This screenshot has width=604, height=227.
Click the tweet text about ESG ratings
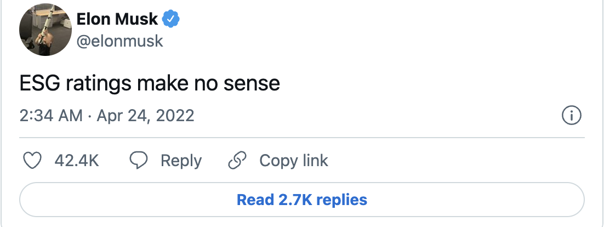click(x=150, y=84)
